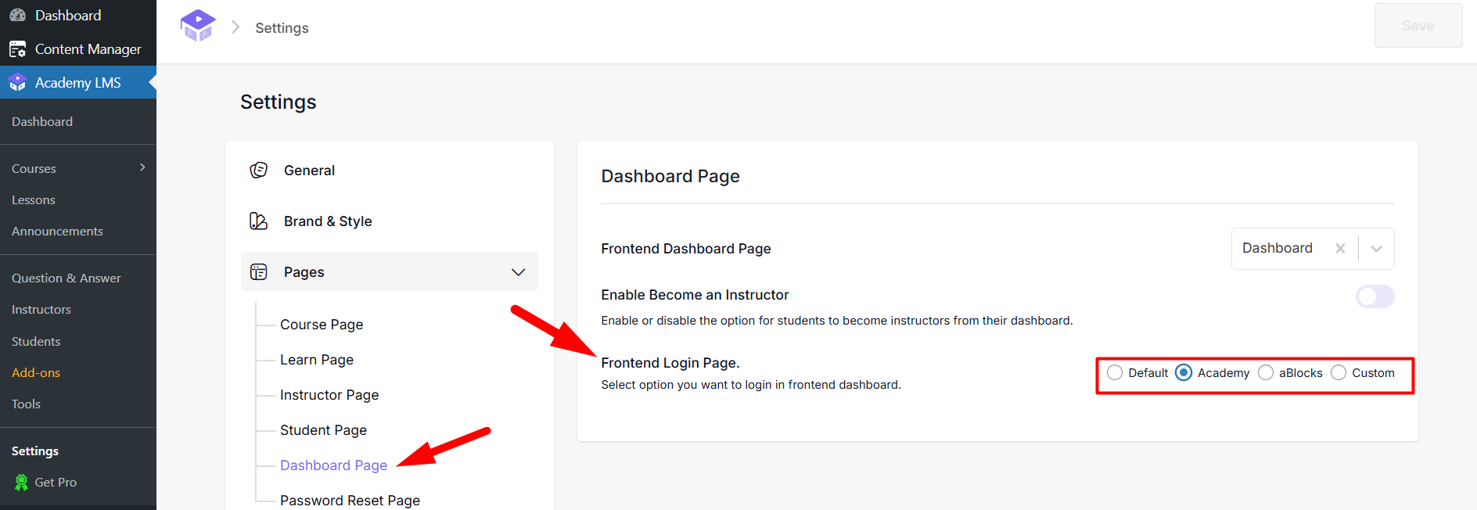The image size is (1477, 510).
Task: Switch to the Student Page settings
Action: (x=323, y=429)
